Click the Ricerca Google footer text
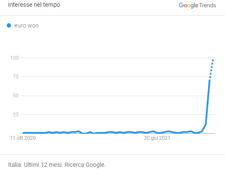Image resolution: width=225 pixels, height=174 pixels. pos(85,165)
